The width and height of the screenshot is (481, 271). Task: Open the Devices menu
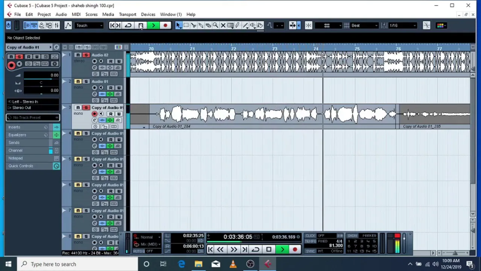pos(148,14)
